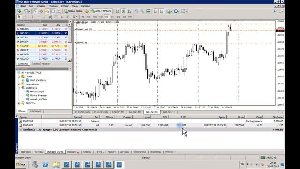Pick the trendline drawing tool
This screenshot has width=300, height=169.
click(44, 17)
